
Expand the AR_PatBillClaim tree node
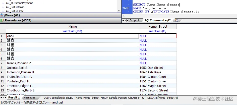point(3,7)
